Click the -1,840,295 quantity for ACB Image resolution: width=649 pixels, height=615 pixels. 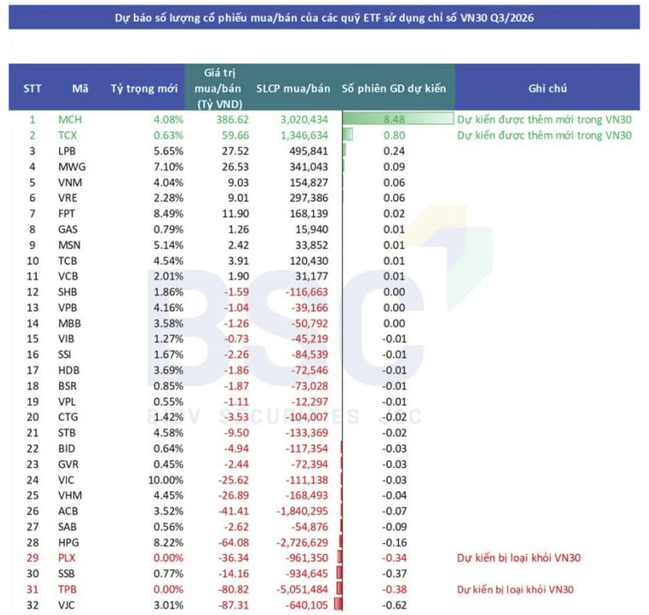click(302, 511)
